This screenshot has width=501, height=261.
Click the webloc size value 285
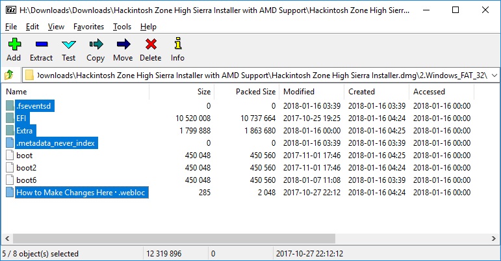coord(205,192)
